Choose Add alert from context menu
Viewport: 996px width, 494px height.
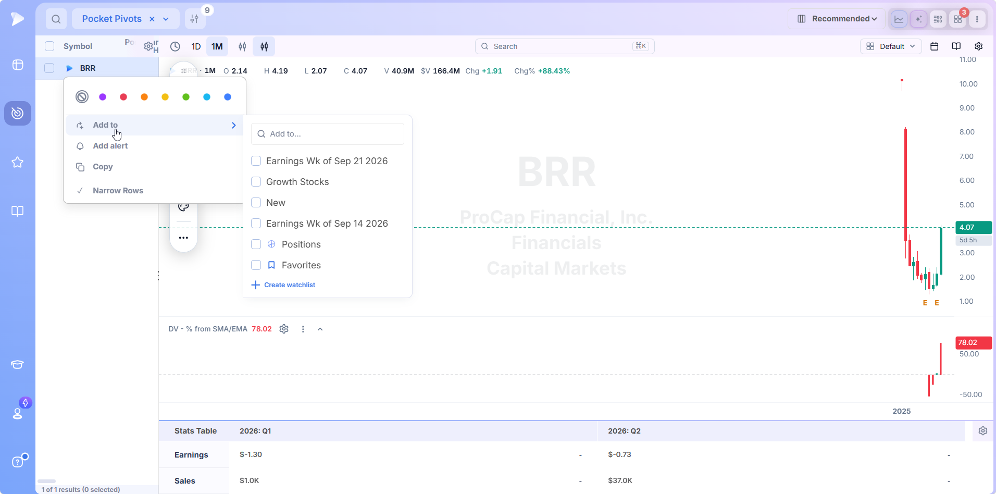coord(155,146)
